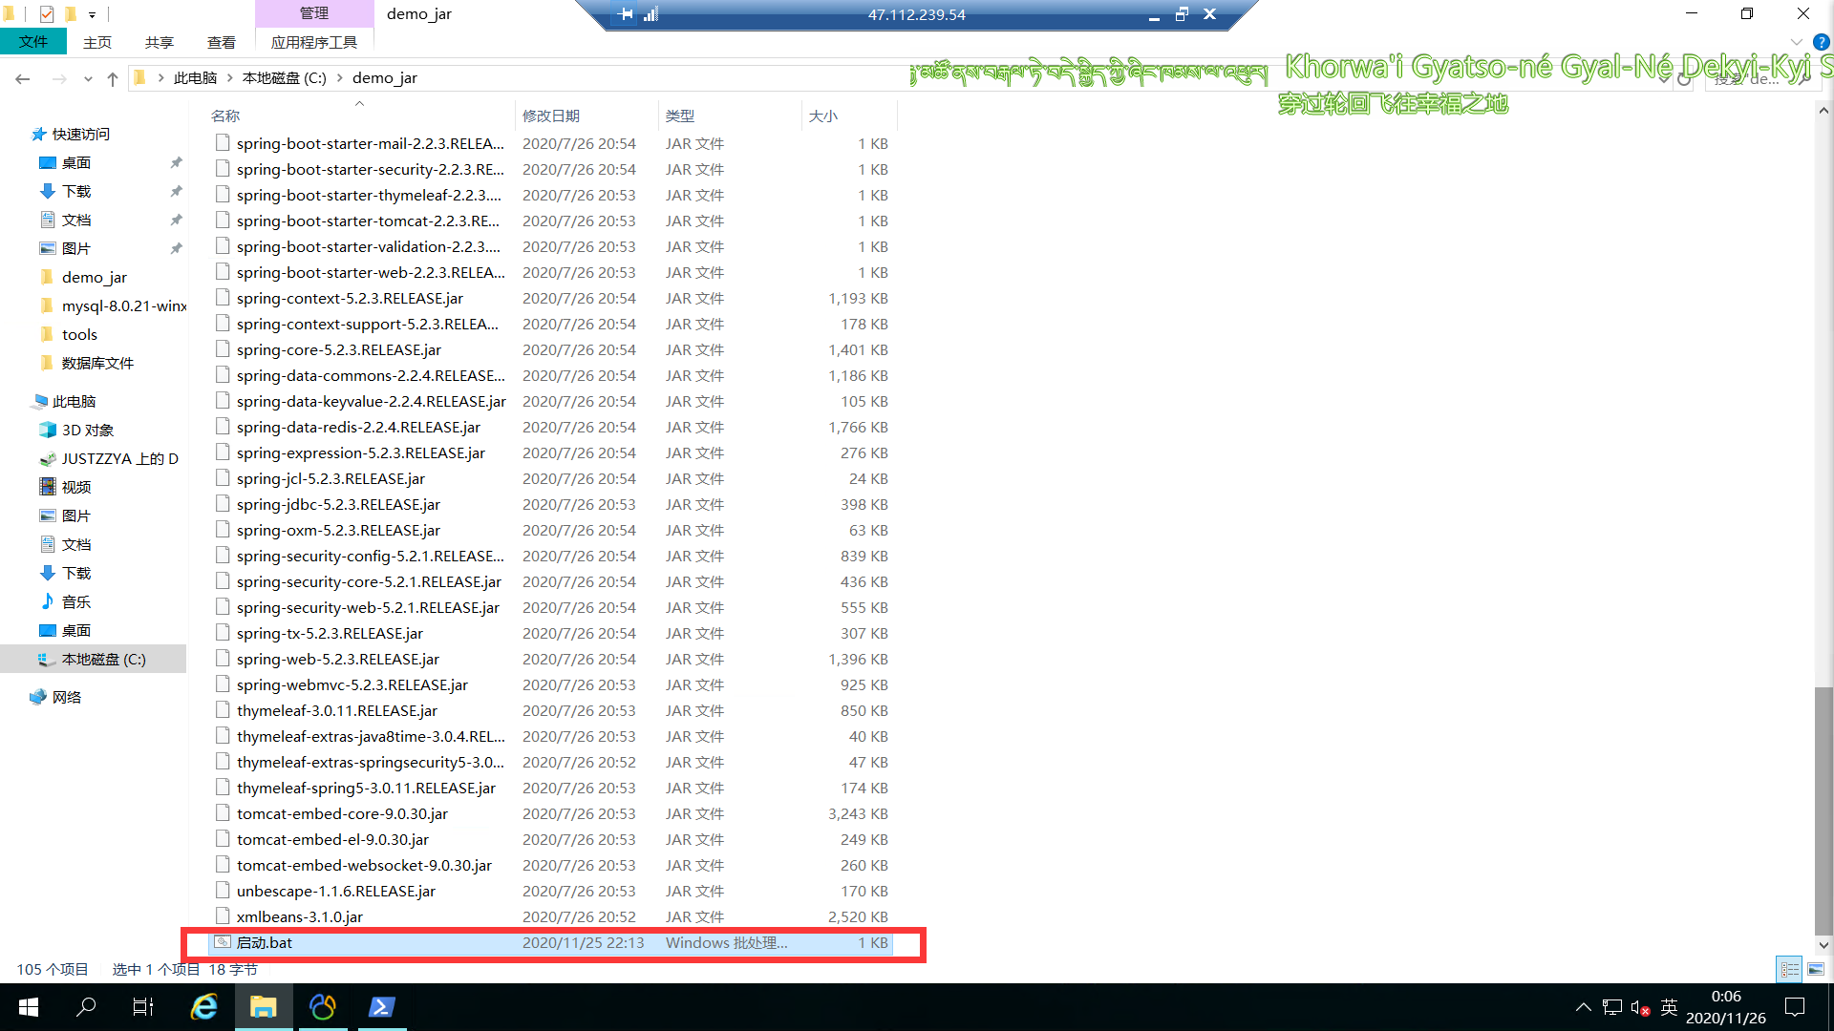
Task: Go back with the left arrow button
Action: [23, 78]
